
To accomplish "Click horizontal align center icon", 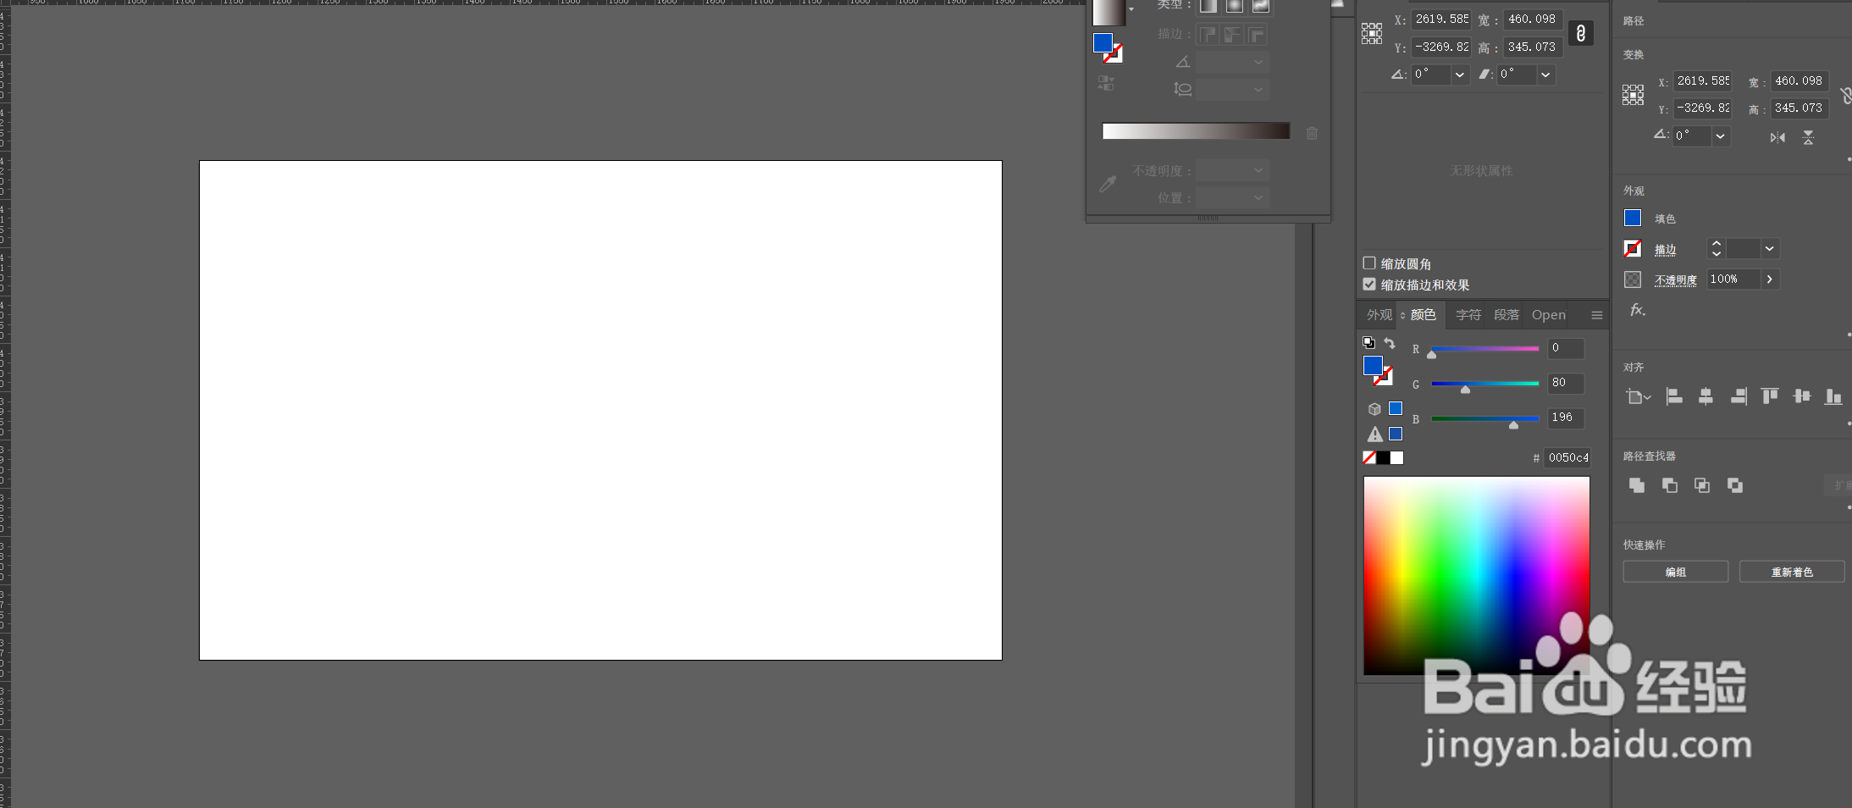I will [x=1705, y=396].
